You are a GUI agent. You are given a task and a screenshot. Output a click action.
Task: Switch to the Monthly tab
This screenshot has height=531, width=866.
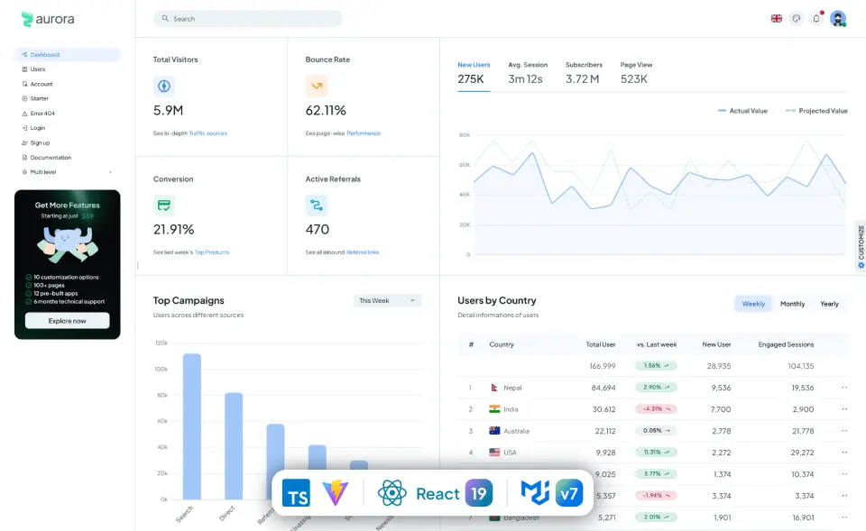pyautogui.click(x=792, y=304)
